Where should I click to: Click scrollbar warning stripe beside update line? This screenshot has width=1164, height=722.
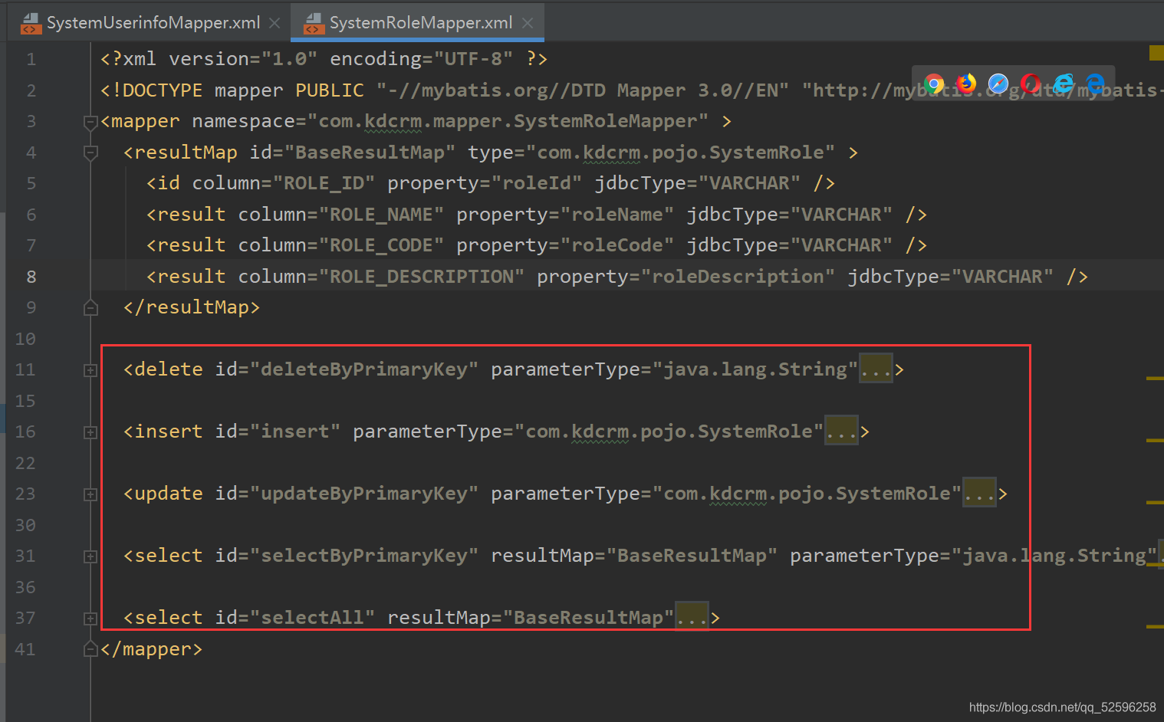(x=1155, y=503)
